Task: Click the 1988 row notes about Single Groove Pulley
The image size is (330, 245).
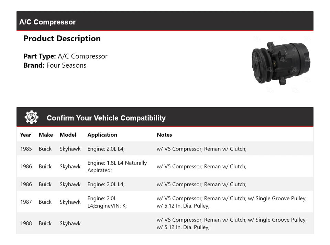Action: 231,223
